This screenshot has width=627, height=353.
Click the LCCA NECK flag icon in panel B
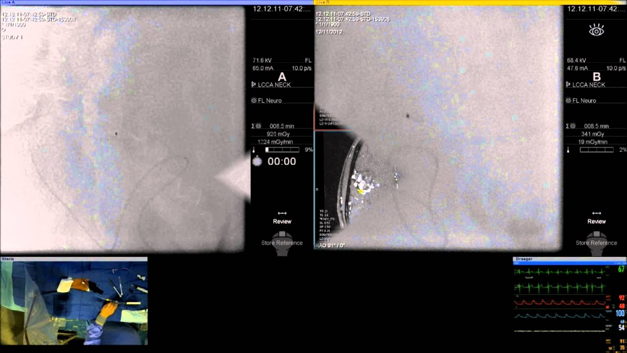click(x=568, y=85)
